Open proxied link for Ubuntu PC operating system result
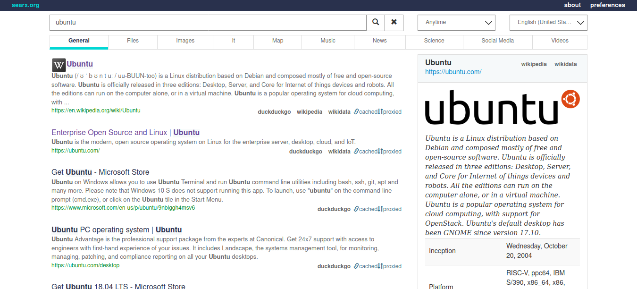The image size is (637, 289). [x=390, y=266]
